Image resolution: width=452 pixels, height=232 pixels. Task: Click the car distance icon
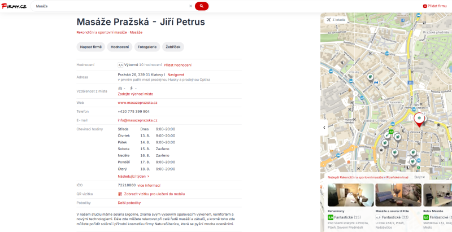(x=120, y=89)
